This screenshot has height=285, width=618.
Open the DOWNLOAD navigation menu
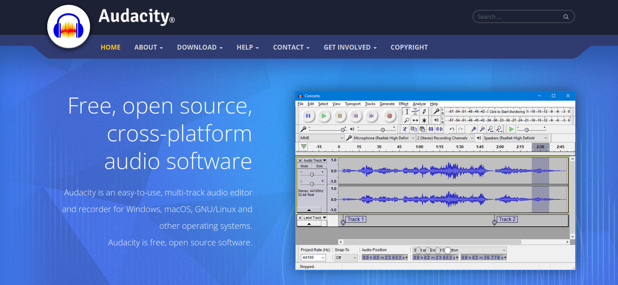pyautogui.click(x=200, y=47)
